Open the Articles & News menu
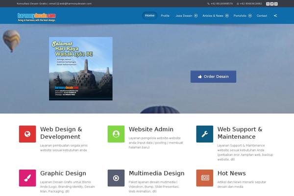Viewport: 294px width, 196px height. point(213,16)
